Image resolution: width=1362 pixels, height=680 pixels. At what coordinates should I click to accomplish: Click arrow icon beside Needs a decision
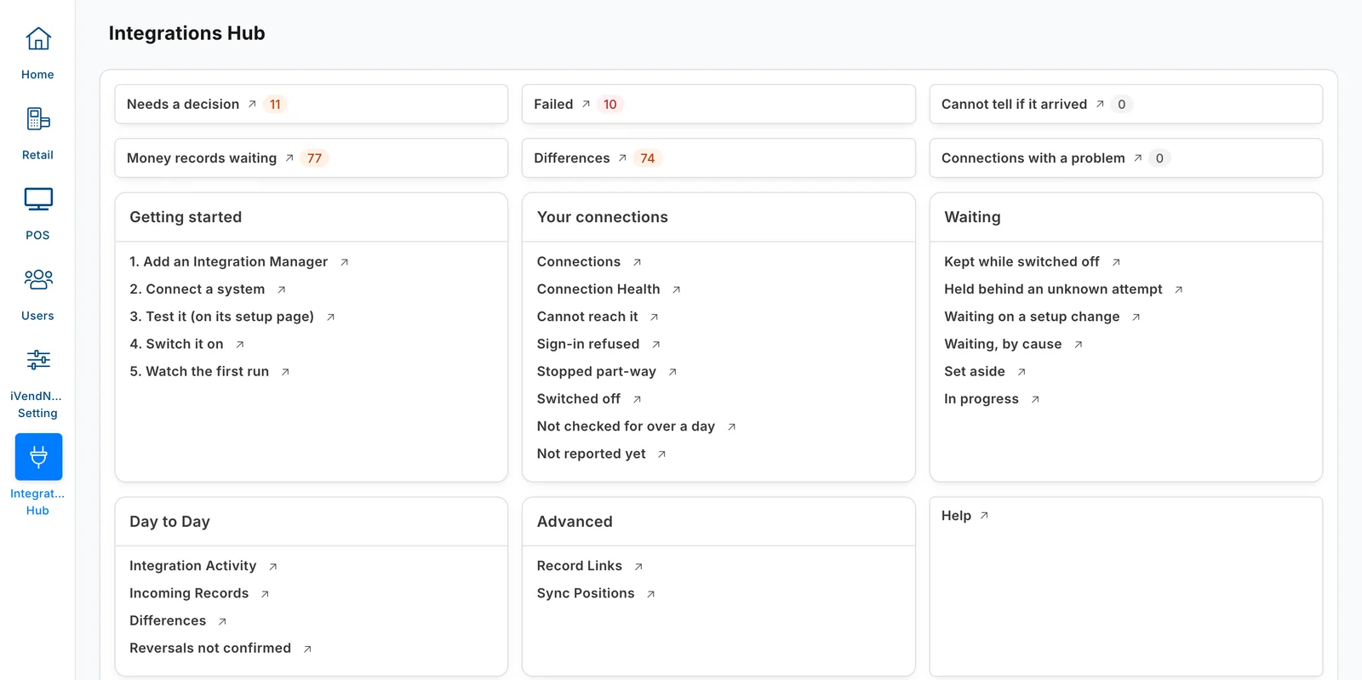pos(252,105)
